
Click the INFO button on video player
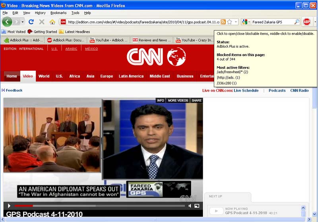[161, 100]
